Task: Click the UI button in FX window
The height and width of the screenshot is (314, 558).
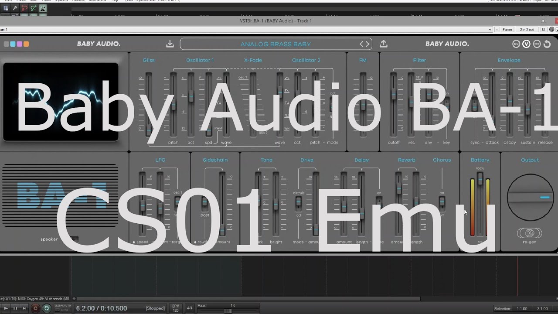Action: pos(543,30)
